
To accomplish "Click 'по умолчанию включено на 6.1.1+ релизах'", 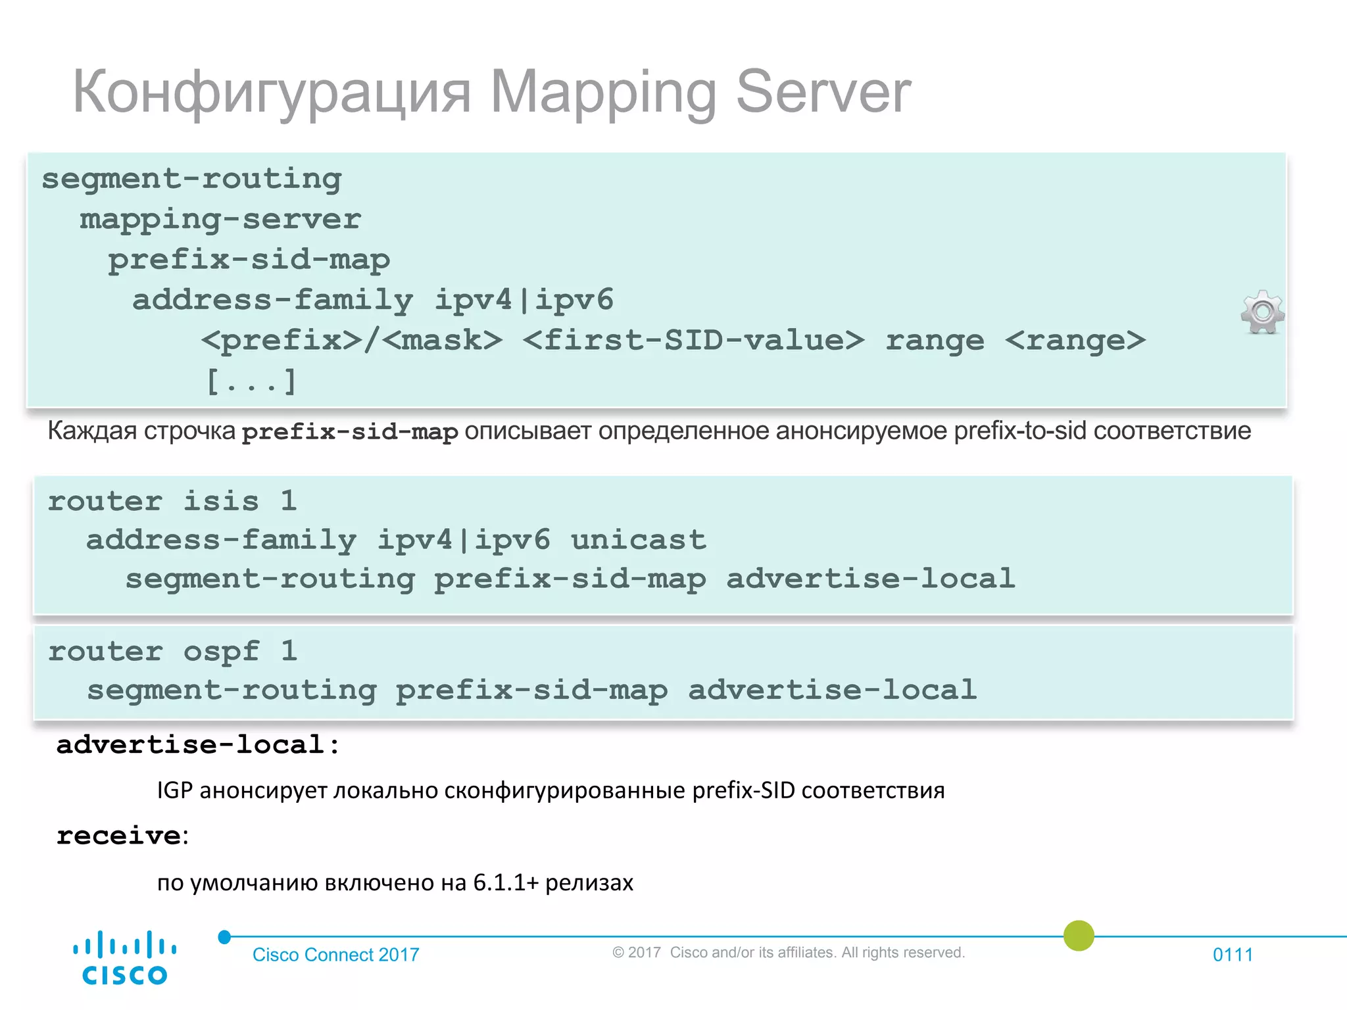I will [395, 882].
